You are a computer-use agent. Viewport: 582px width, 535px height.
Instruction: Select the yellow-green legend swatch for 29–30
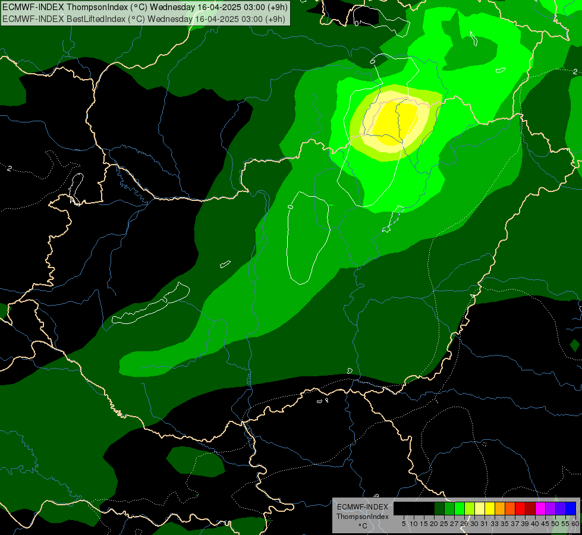click(x=470, y=508)
